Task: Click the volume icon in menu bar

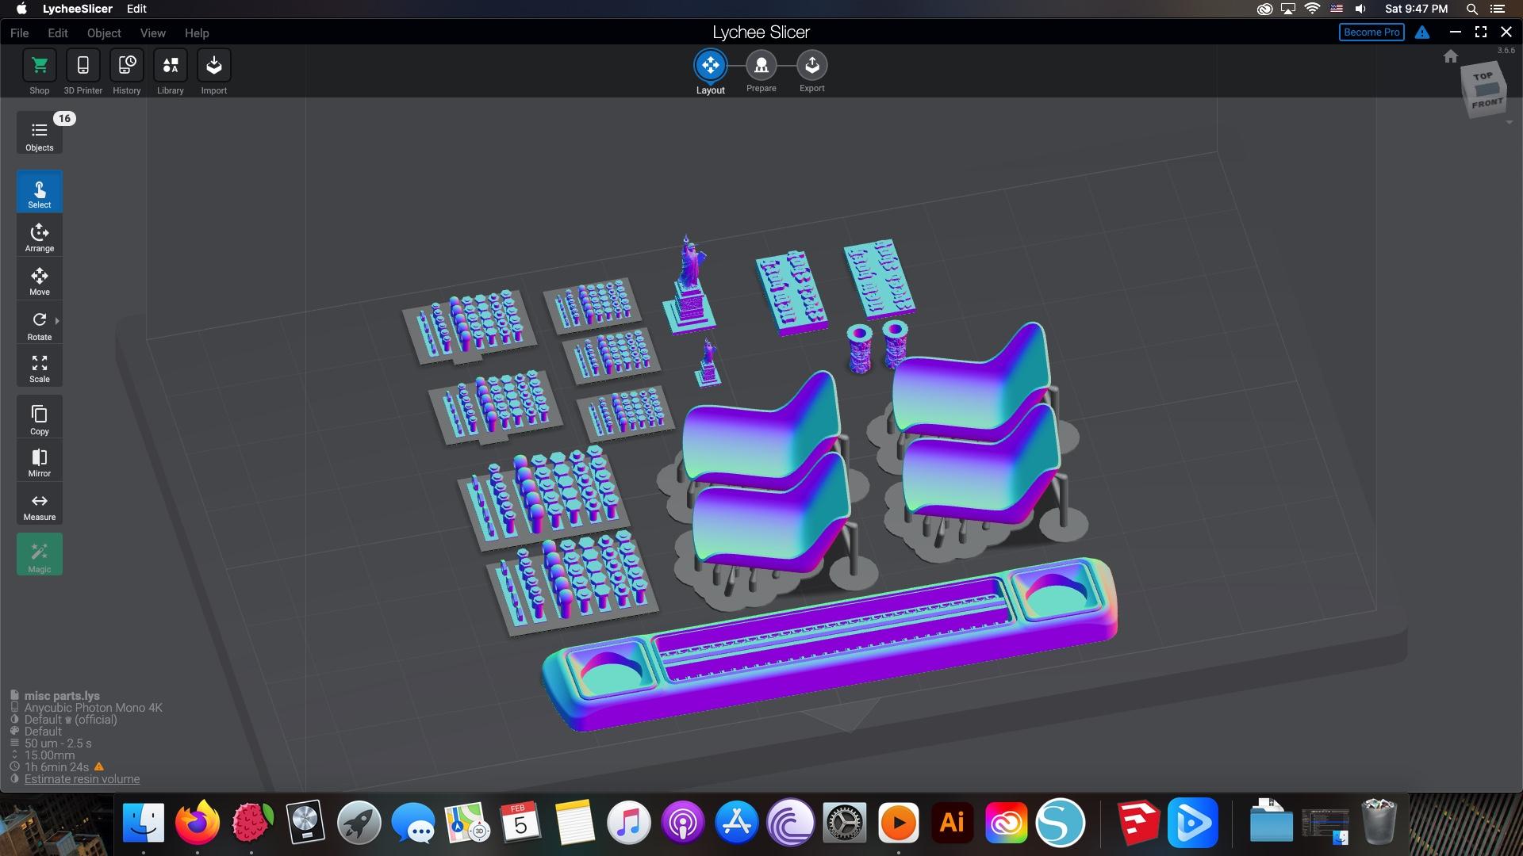Action: 1360,9
